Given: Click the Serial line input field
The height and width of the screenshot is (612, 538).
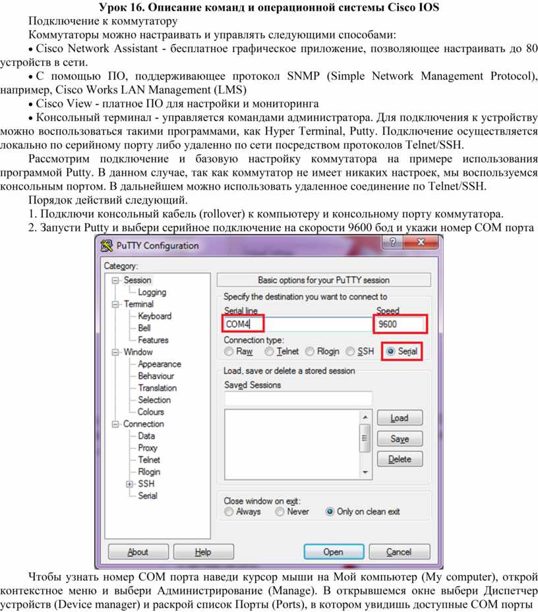Looking at the screenshot, I should pos(298,324).
